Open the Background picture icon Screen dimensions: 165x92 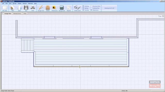62,8
